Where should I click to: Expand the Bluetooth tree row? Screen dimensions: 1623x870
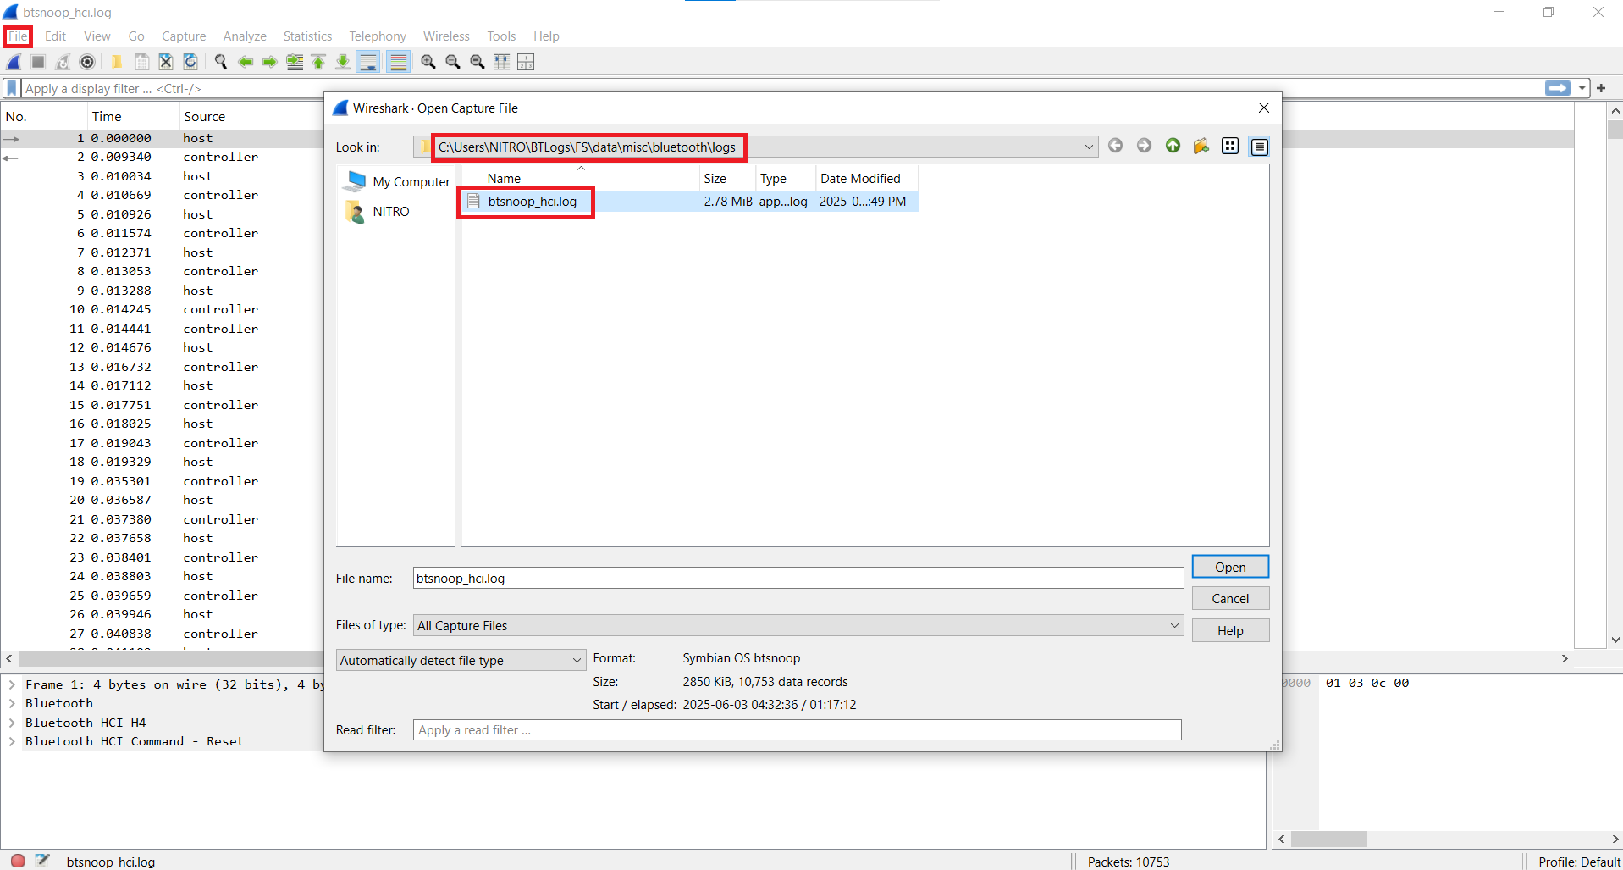click(x=12, y=703)
